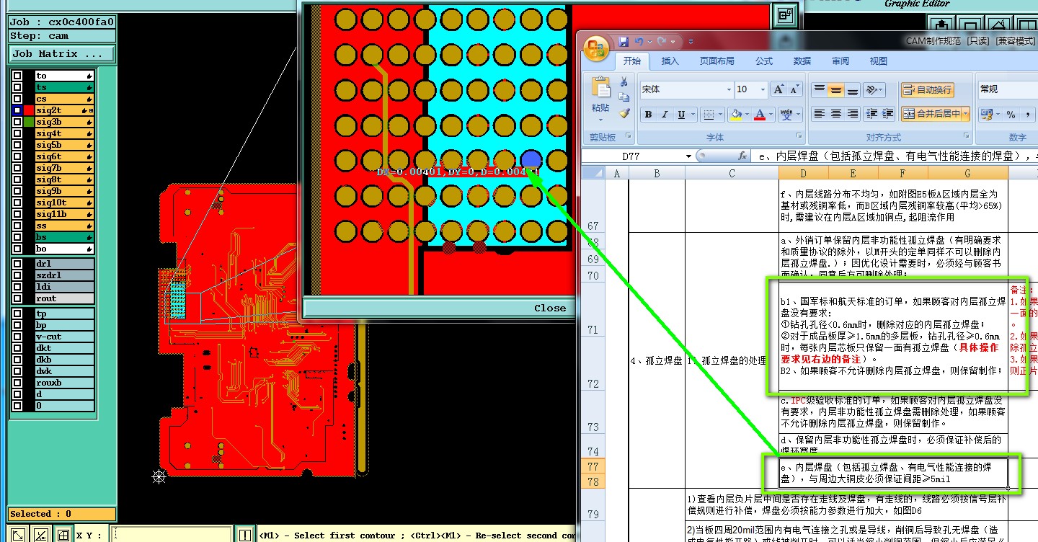The height and width of the screenshot is (542, 1038).
Task: Click the Decrease Indent icon
Action: 872,114
